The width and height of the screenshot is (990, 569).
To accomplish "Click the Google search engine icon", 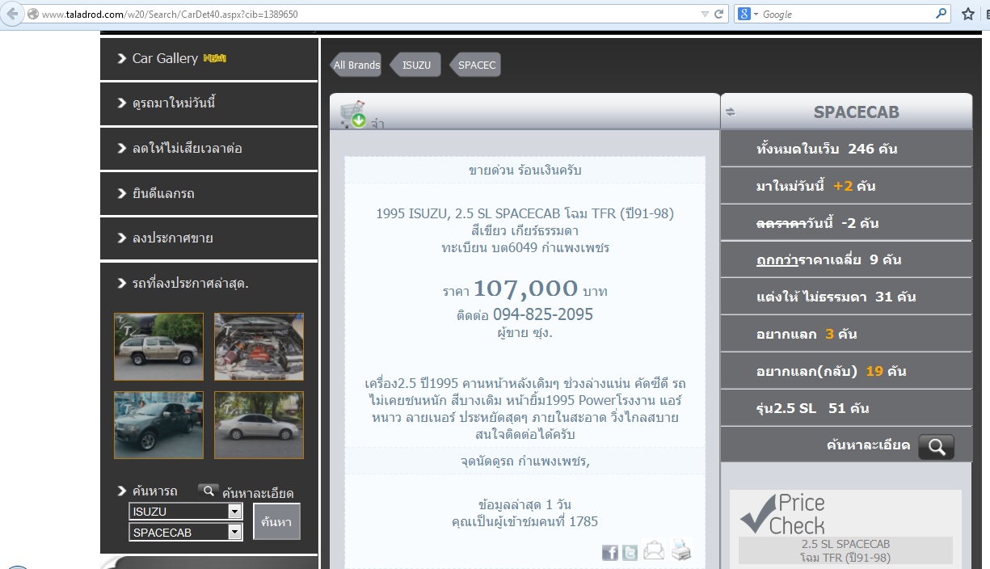I will (x=744, y=14).
